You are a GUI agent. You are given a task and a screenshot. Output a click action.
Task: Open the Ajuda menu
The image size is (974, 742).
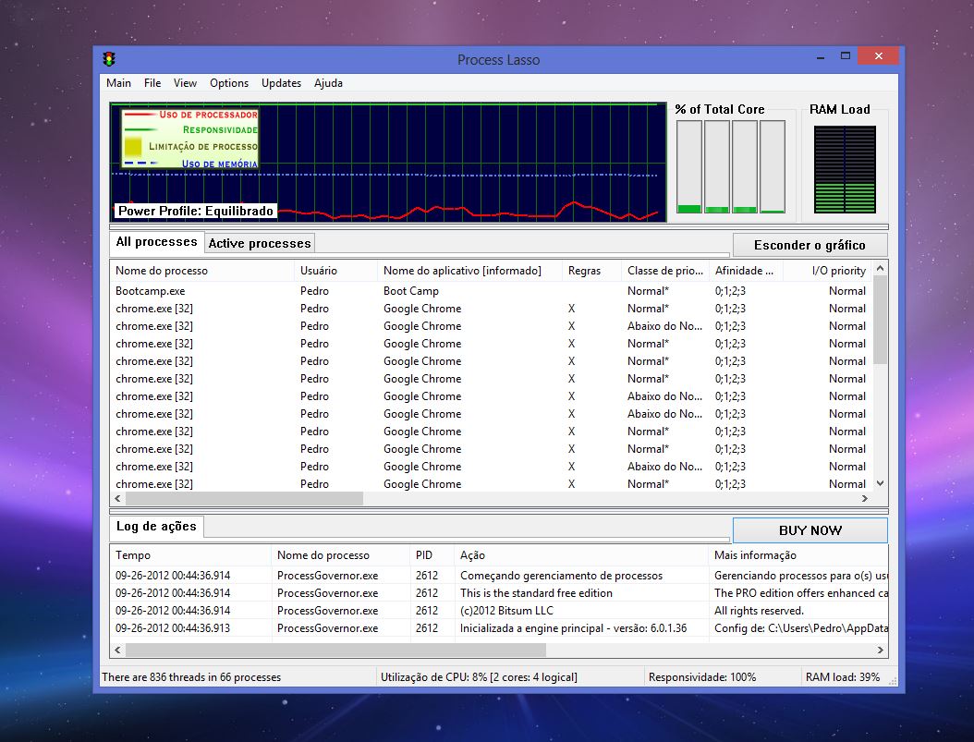tap(328, 83)
